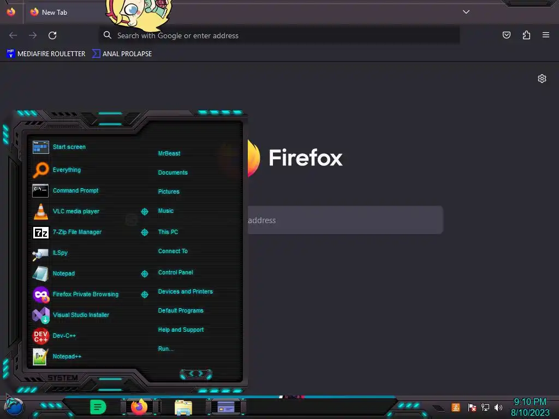This screenshot has width=559, height=419.
Task: Open Save to Pocket button
Action: click(506, 35)
